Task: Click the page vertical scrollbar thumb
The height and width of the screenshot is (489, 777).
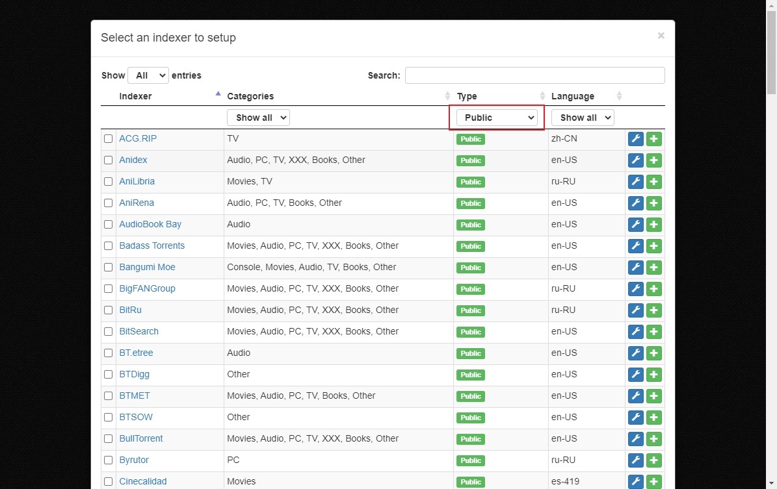Action: (771, 52)
